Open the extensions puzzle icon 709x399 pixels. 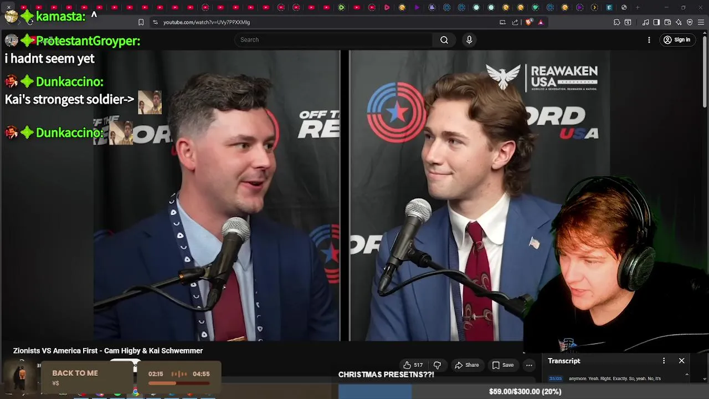tap(616, 22)
